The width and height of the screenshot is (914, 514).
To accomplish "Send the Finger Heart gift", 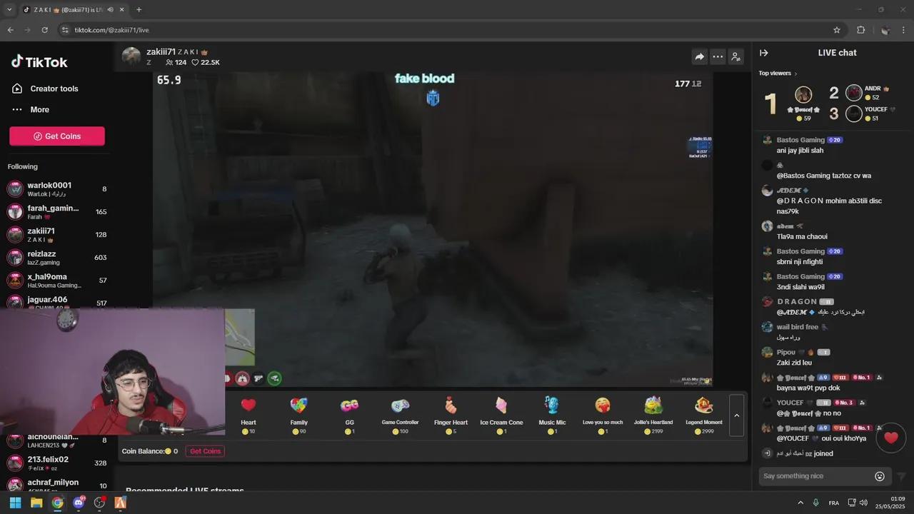I will (451, 415).
